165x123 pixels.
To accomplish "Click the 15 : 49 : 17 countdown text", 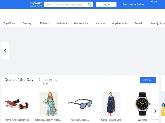I will coord(50,80).
